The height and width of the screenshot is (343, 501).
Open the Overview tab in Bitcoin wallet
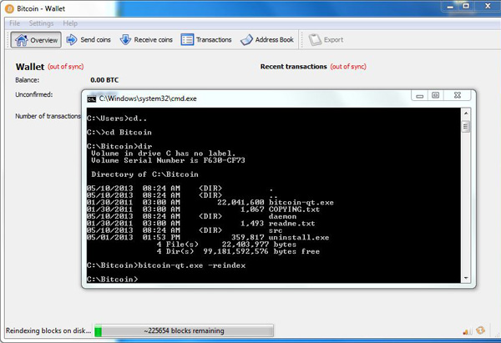(36, 40)
